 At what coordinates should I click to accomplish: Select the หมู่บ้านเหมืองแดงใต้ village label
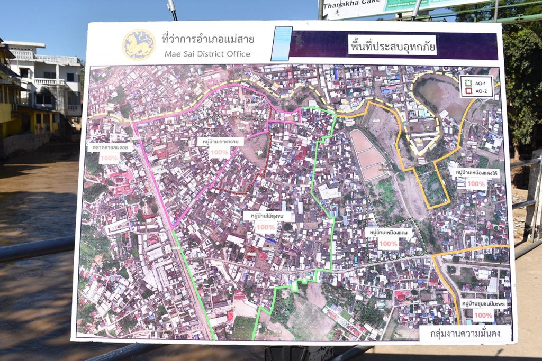click(x=474, y=172)
